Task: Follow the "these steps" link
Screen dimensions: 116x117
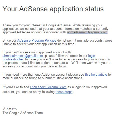Action: (64, 92)
